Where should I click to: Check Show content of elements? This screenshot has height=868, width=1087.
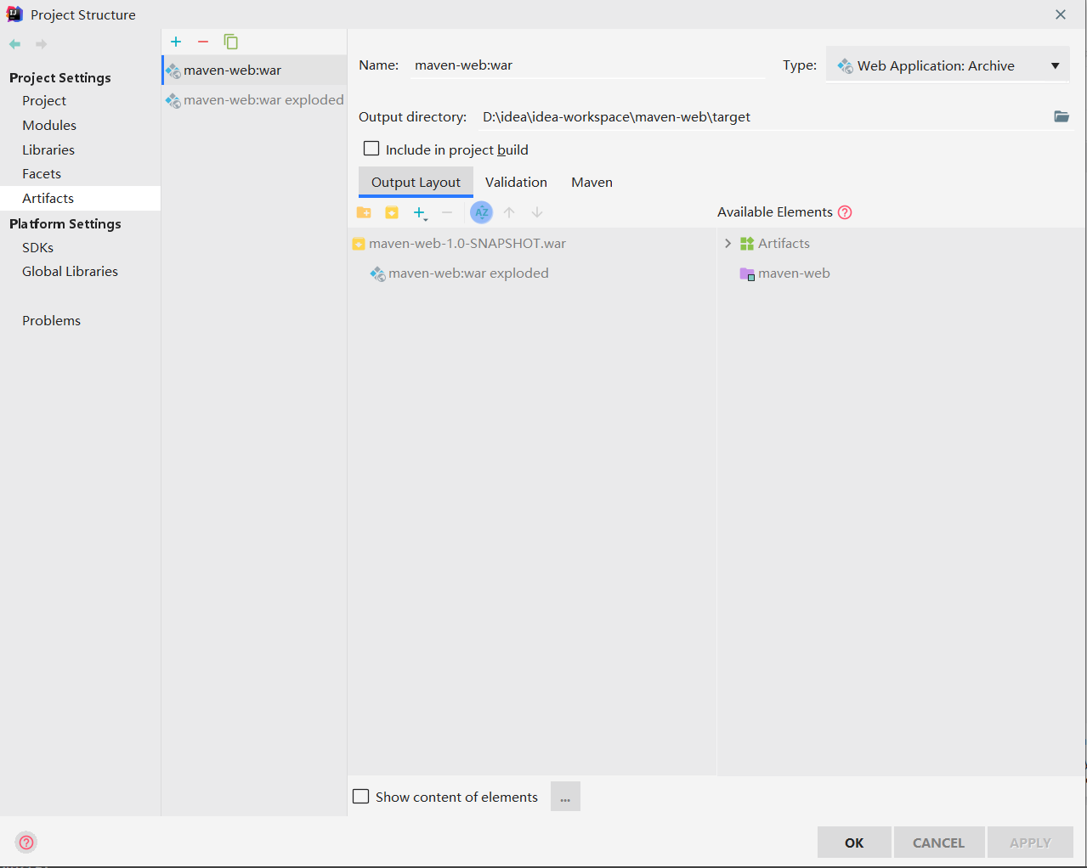(x=361, y=797)
